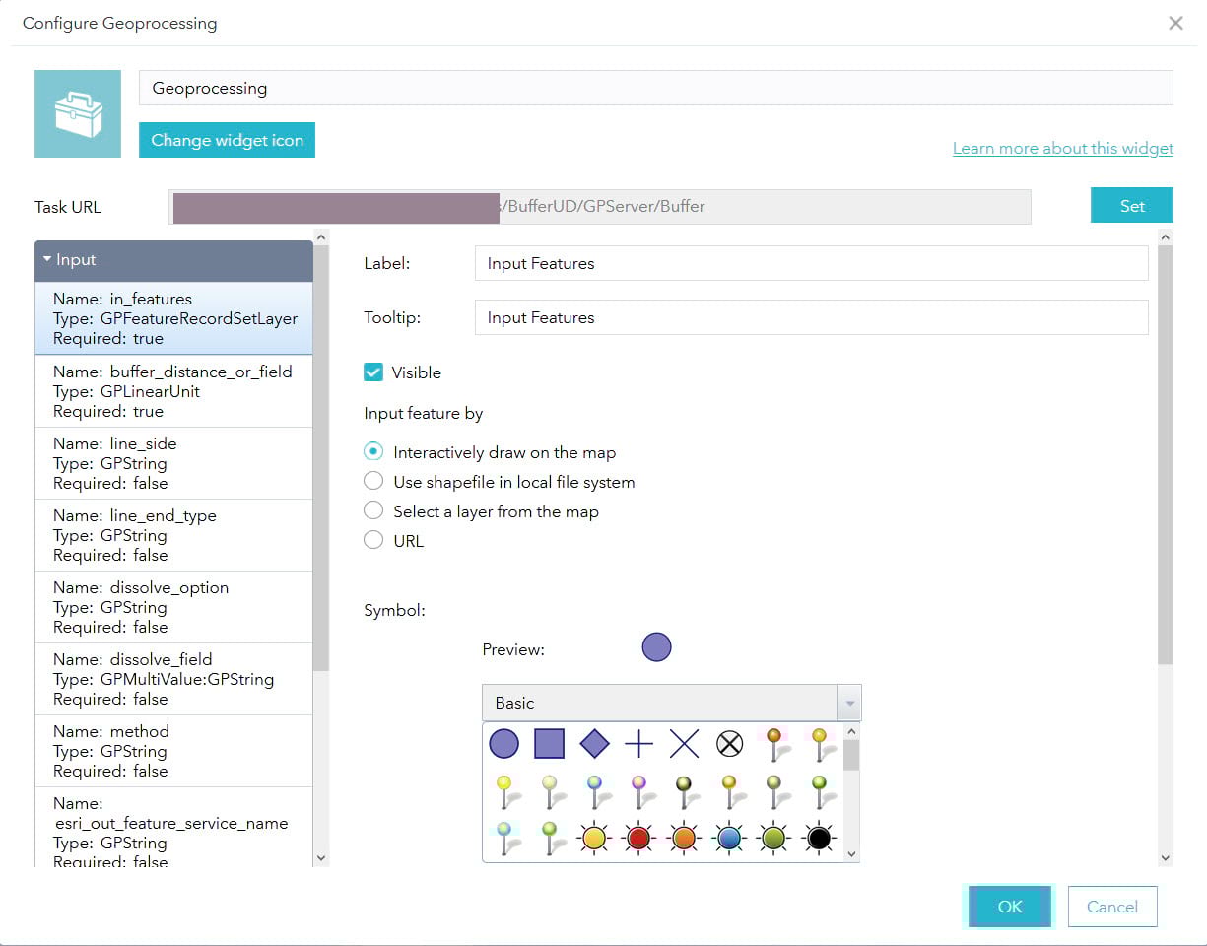Click the Task URL text field
The height and width of the screenshot is (946, 1207).
(600, 207)
